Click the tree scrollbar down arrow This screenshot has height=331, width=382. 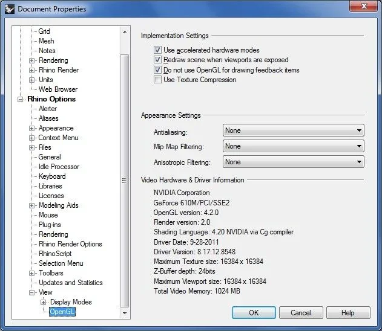[125, 313]
